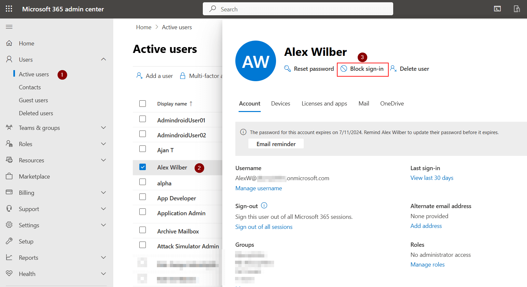Click the Add address link
Viewport: 527px width, 287px height.
426,226
